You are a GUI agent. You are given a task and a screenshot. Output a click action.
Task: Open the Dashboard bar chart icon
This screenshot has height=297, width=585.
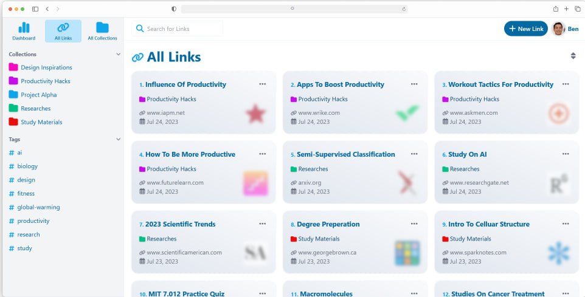click(24, 28)
